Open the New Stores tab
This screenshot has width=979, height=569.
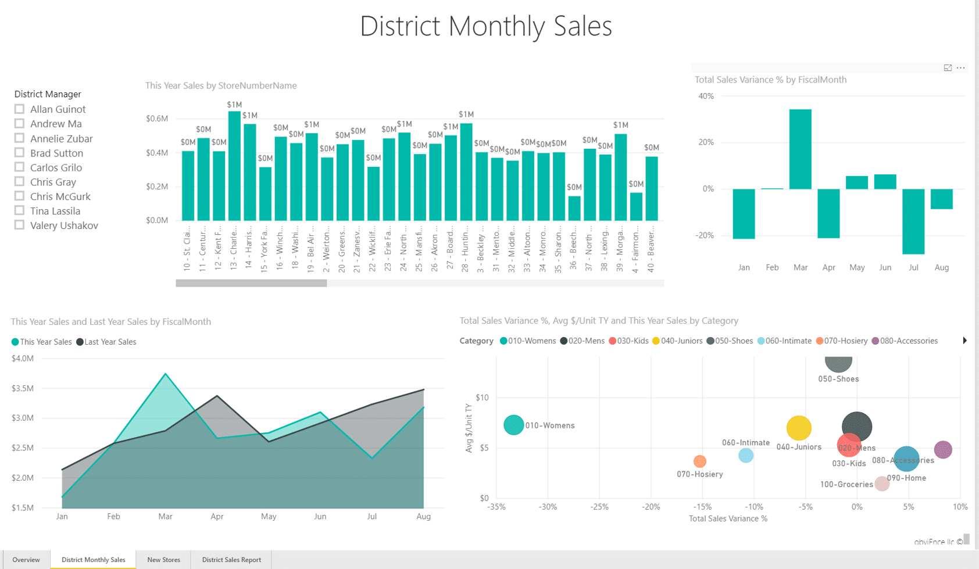163,560
